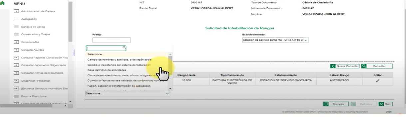The image size is (406, 120).
Task: Click the list icon beside Factura Electrónica
Action: point(16,96)
